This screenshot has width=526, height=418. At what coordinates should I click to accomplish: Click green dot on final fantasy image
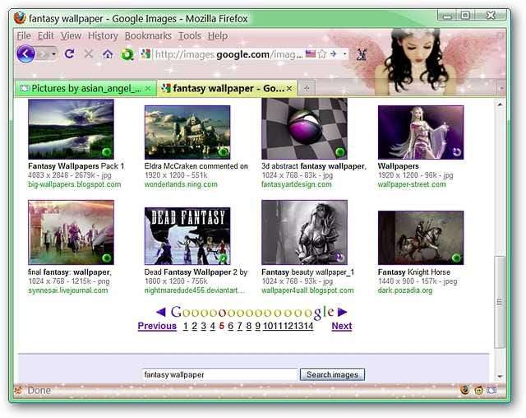click(107, 258)
